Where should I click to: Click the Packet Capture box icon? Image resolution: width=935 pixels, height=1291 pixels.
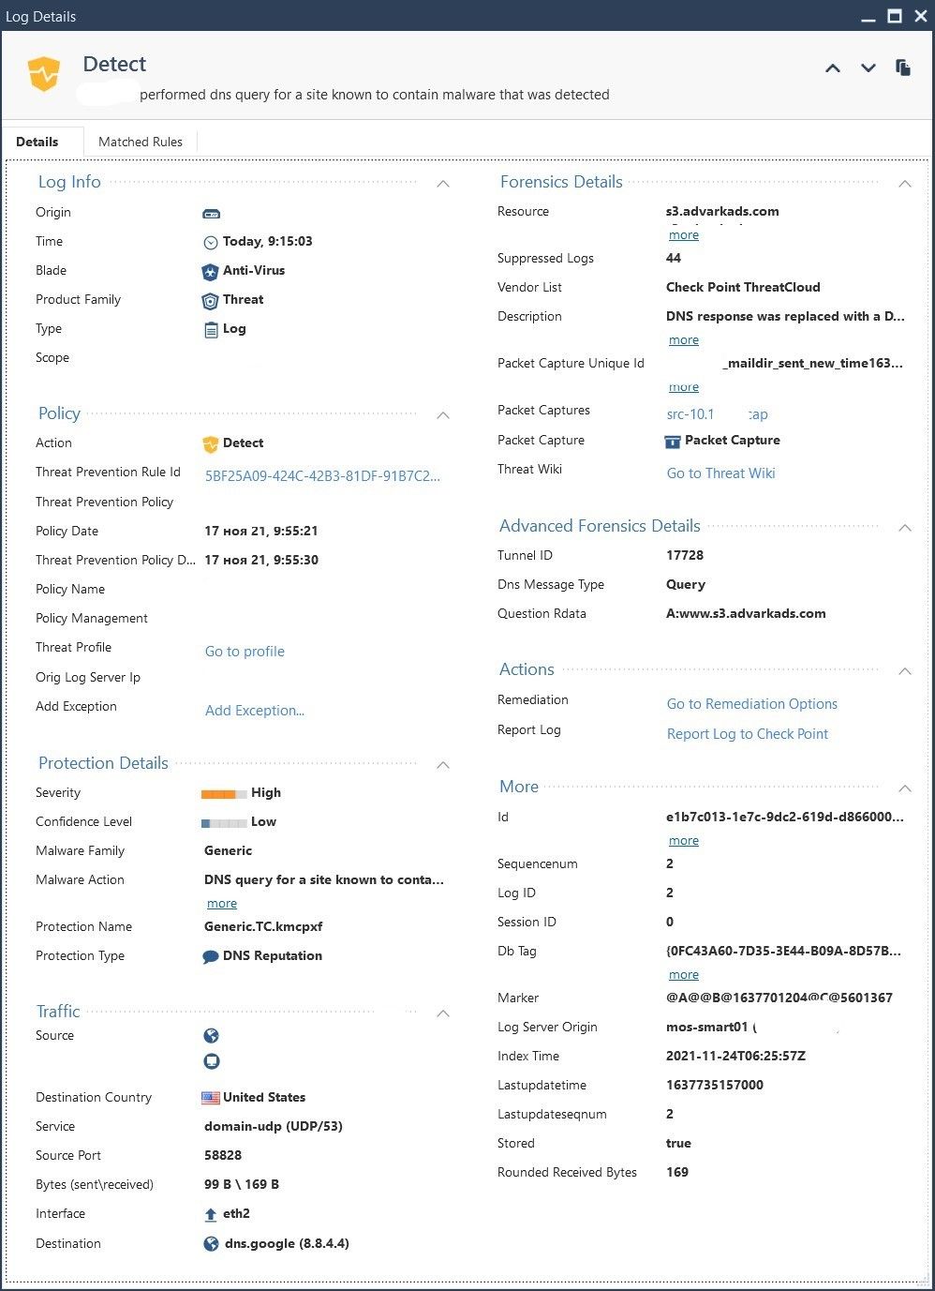coord(672,441)
